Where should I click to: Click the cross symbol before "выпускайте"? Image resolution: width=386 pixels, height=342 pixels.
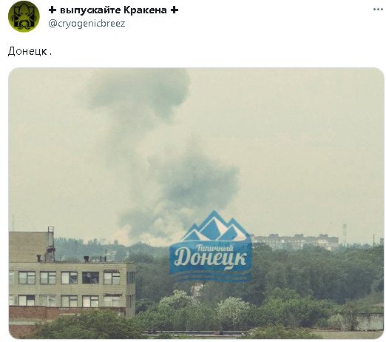53,10
